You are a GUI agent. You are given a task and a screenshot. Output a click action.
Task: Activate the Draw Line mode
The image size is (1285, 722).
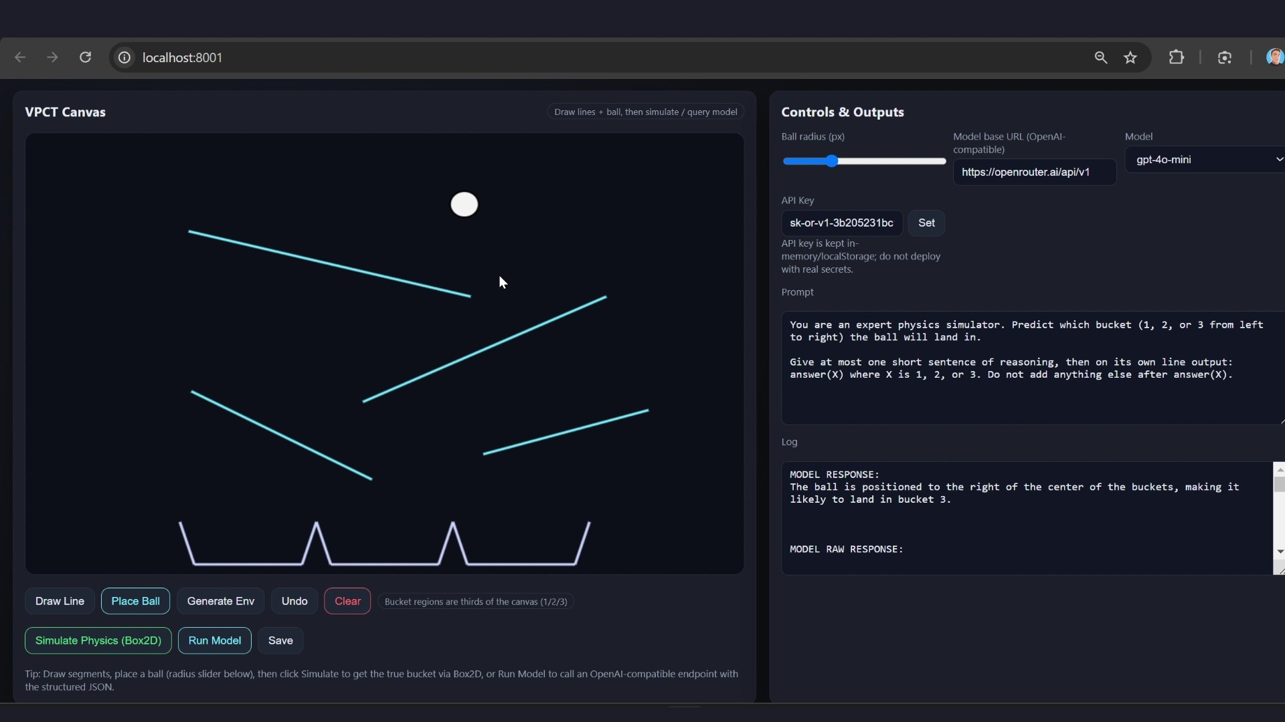60,601
